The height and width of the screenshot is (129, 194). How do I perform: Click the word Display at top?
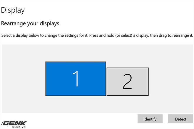point(13,10)
